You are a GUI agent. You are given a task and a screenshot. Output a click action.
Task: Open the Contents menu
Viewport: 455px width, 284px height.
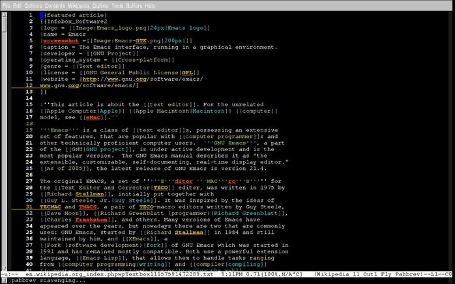[x=55, y=5]
